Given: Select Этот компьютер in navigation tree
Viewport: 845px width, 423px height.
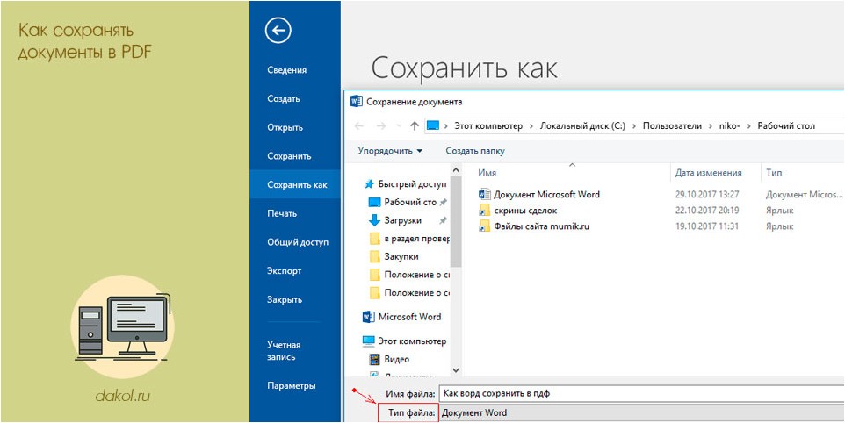Looking at the screenshot, I should tap(412, 341).
